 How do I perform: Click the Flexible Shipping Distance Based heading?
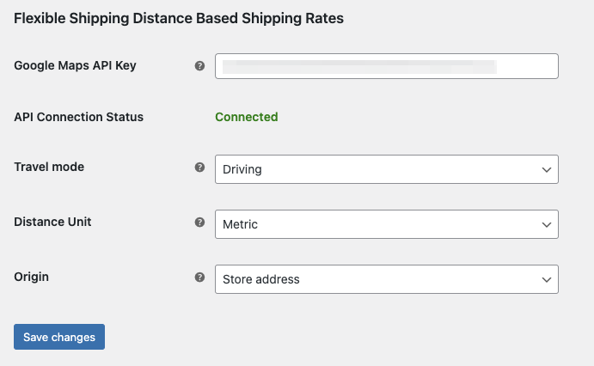click(x=179, y=18)
